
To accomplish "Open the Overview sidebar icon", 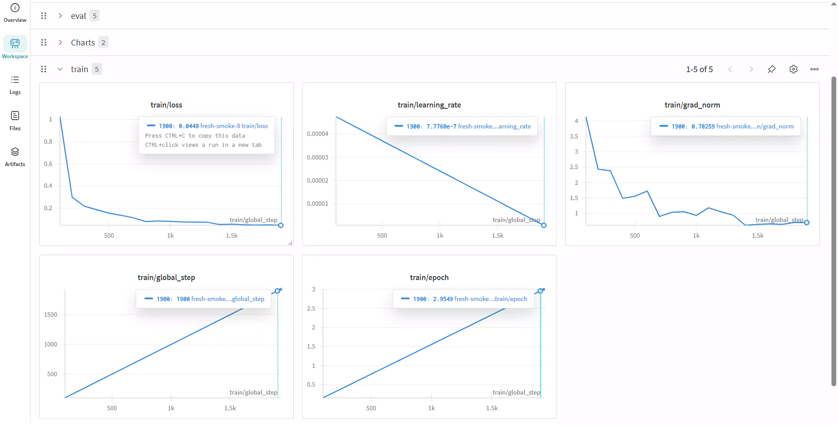I will 15,13.
